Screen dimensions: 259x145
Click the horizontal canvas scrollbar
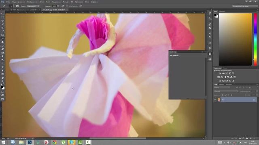pos(118,139)
